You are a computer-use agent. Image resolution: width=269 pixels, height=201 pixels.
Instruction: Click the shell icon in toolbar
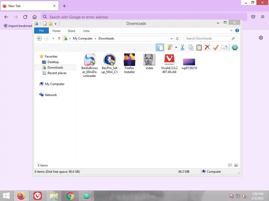pyautogui.click(x=235, y=47)
